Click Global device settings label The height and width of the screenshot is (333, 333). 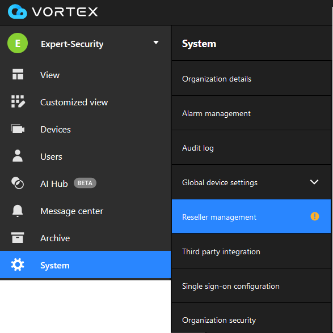point(220,182)
